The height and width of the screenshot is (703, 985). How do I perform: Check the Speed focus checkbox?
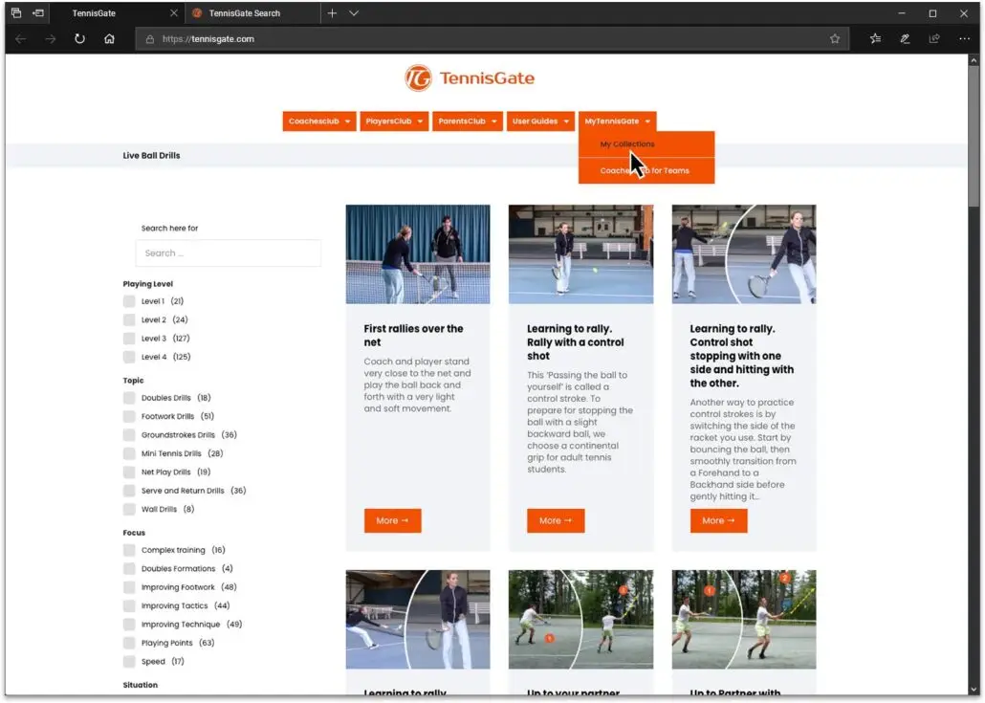click(x=129, y=662)
